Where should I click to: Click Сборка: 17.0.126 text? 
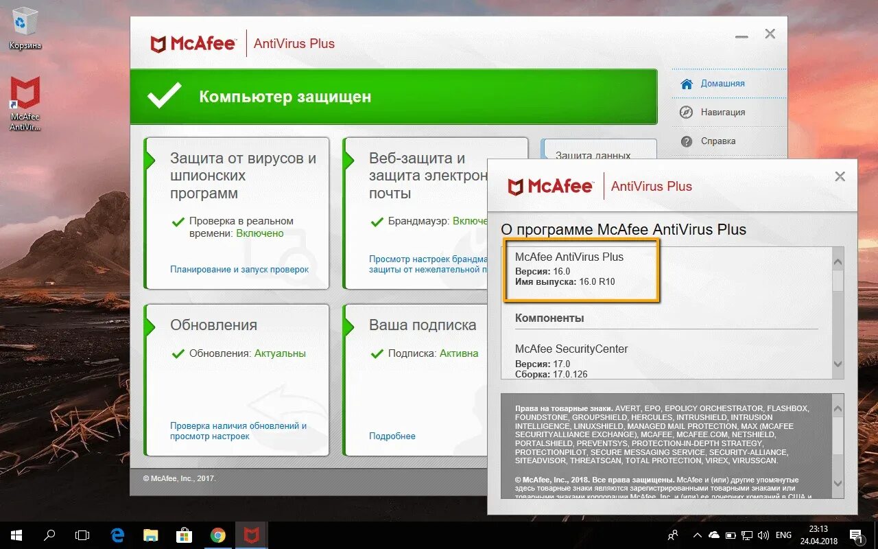point(551,375)
